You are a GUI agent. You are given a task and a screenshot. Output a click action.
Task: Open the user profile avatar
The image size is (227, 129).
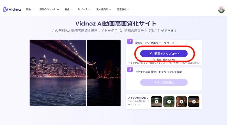221,10
